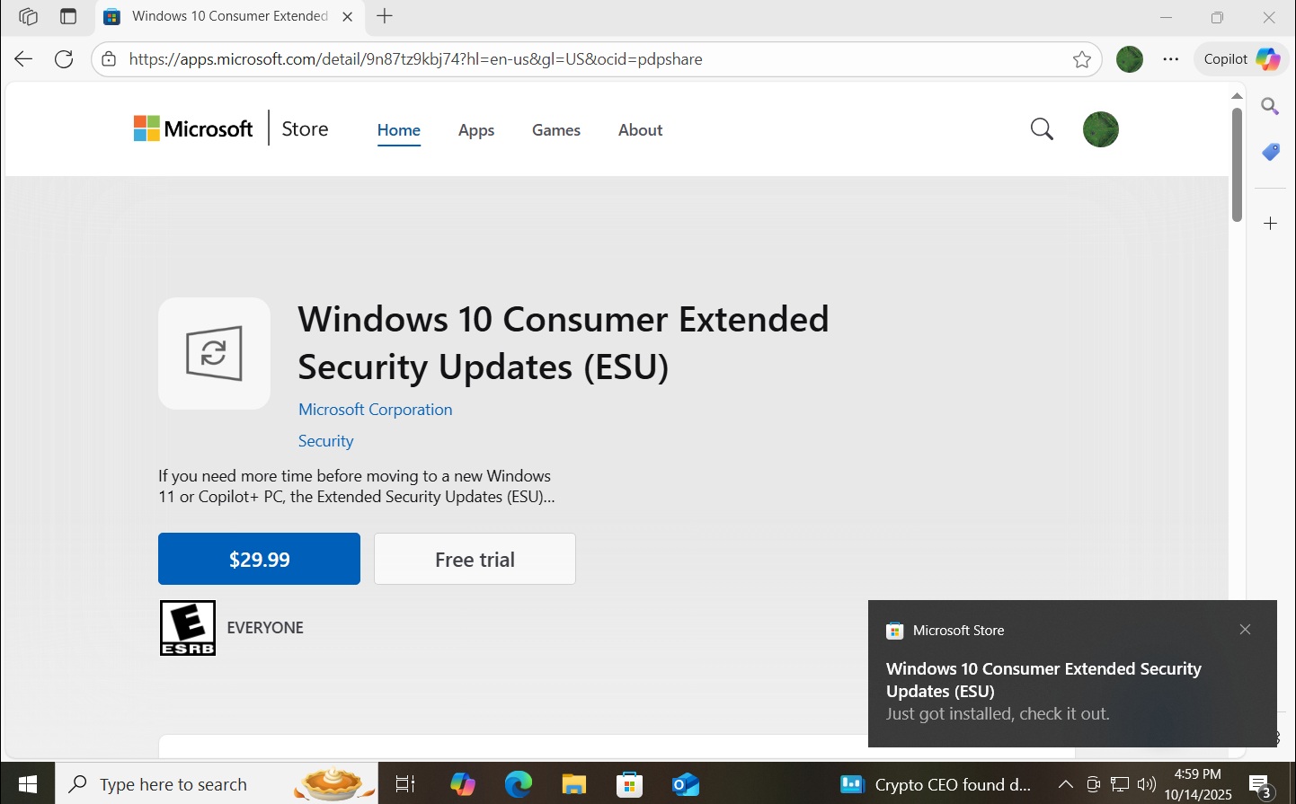Open the Microsoft Corporation publisher page
This screenshot has width=1296, height=804.
pos(375,409)
